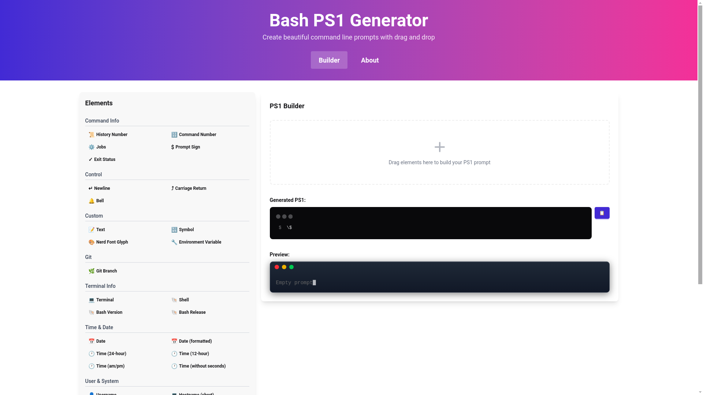Switch to the Builder tab
Viewport: 703px width, 395px height.
pyautogui.click(x=329, y=60)
